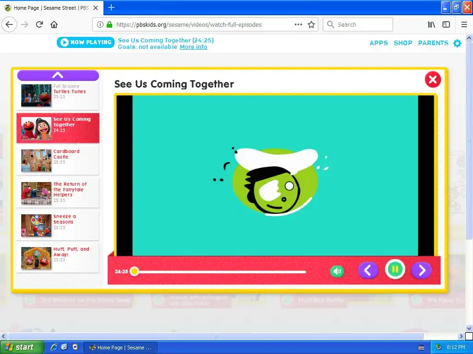Select the Home Page Sesame taskbar button

point(121,348)
